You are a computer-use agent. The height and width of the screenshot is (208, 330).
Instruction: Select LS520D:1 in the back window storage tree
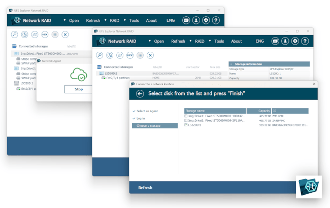(x=27, y=83)
